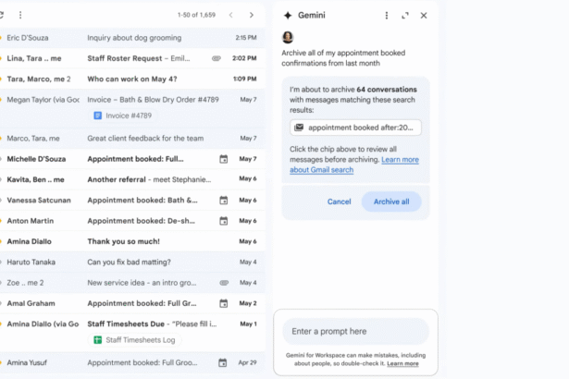Open the inbox more options menu
The width and height of the screenshot is (569, 379).
pyautogui.click(x=20, y=15)
